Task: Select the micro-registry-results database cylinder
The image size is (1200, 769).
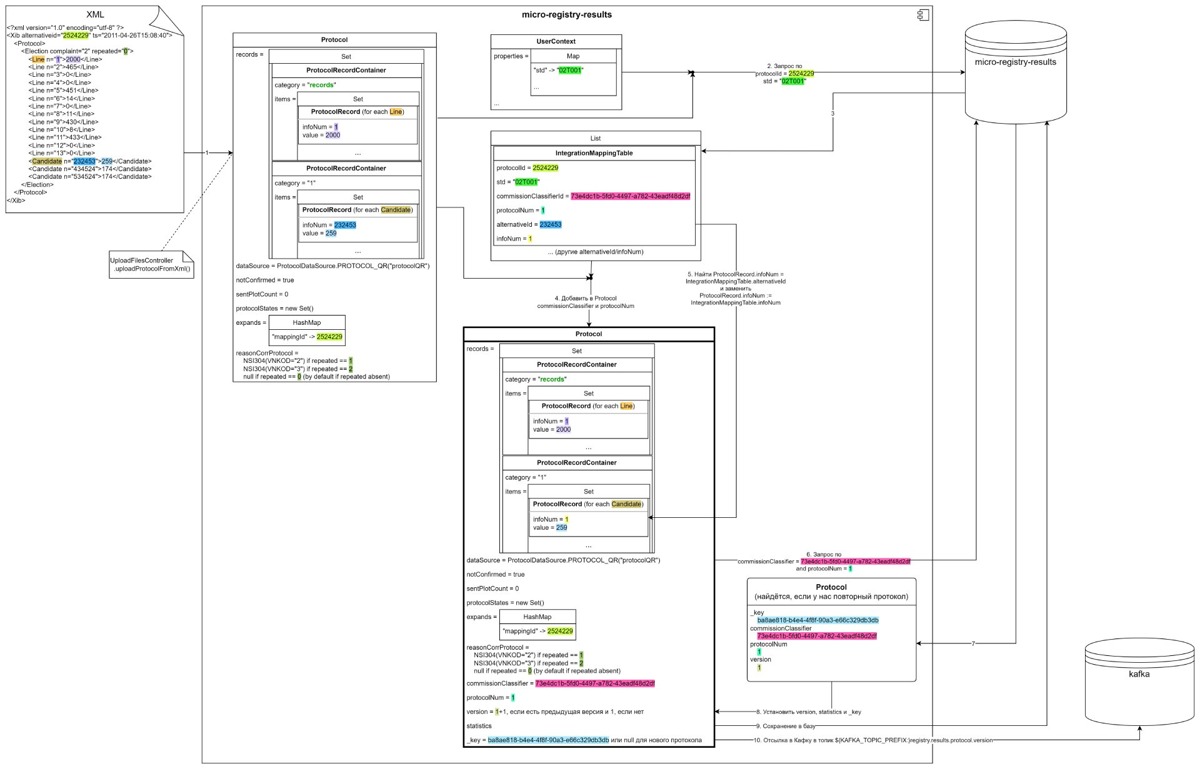Action: (1015, 72)
